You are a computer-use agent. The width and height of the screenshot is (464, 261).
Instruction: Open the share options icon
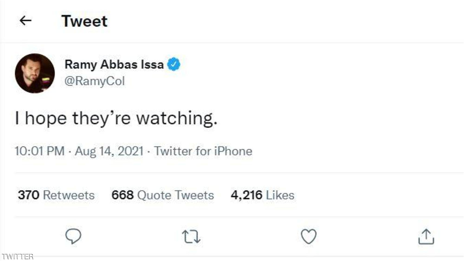pos(426,237)
